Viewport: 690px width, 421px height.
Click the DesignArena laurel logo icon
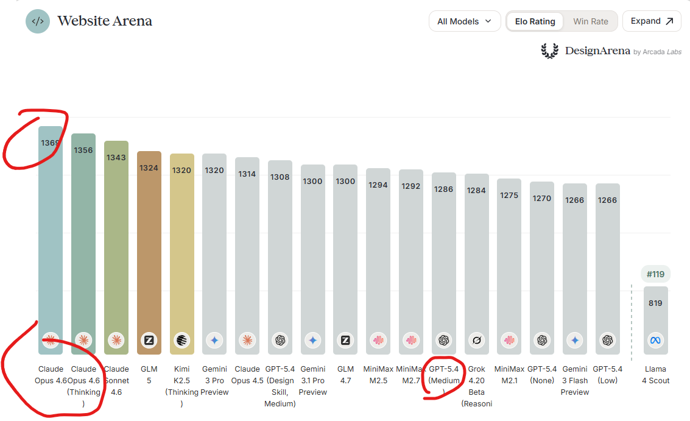click(549, 51)
